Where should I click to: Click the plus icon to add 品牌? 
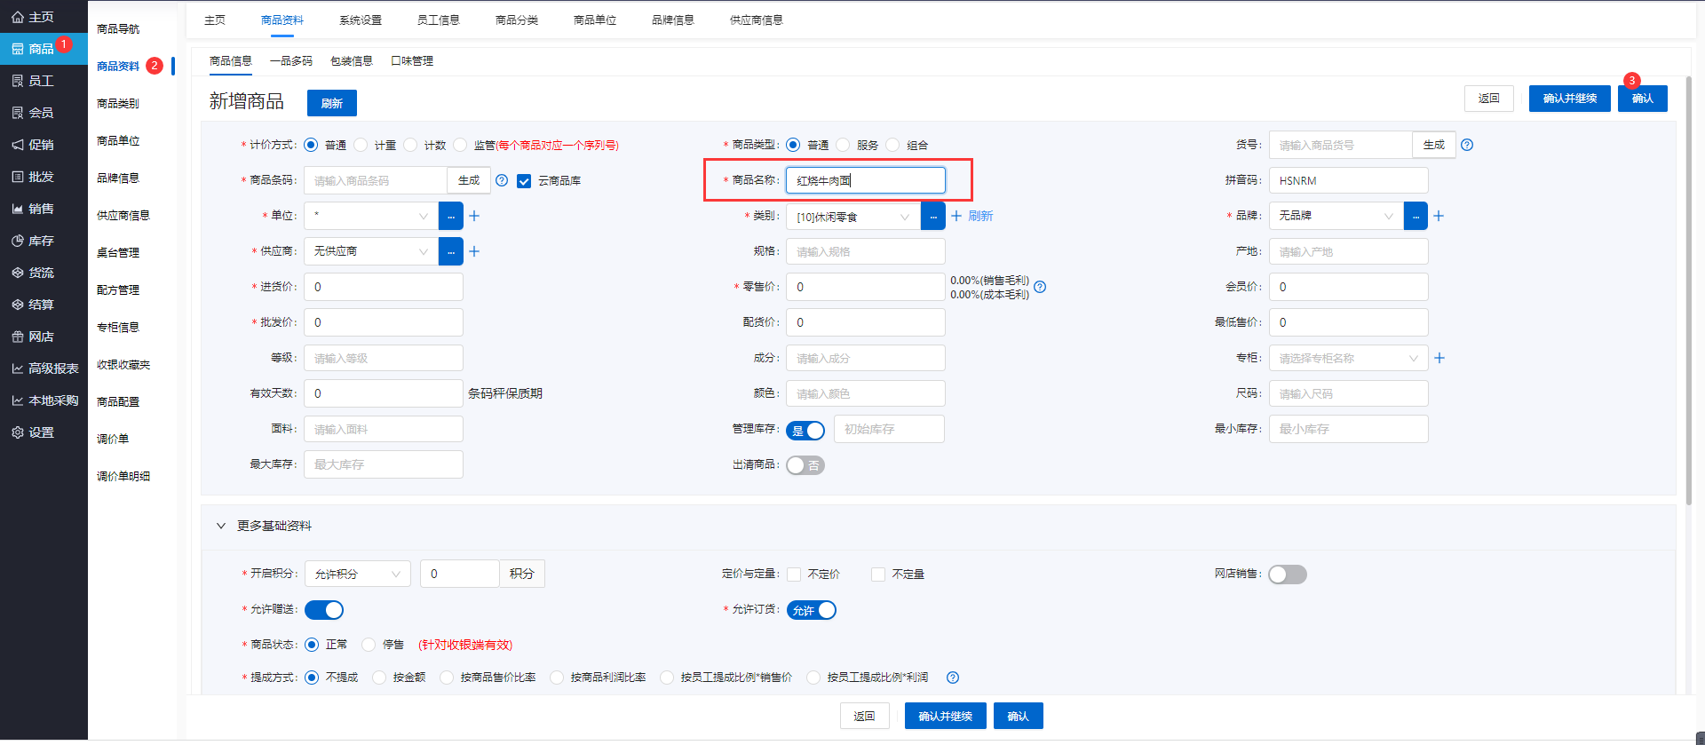point(1439,216)
